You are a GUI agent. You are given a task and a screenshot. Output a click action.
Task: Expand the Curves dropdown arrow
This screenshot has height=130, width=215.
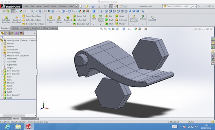point(143,24)
